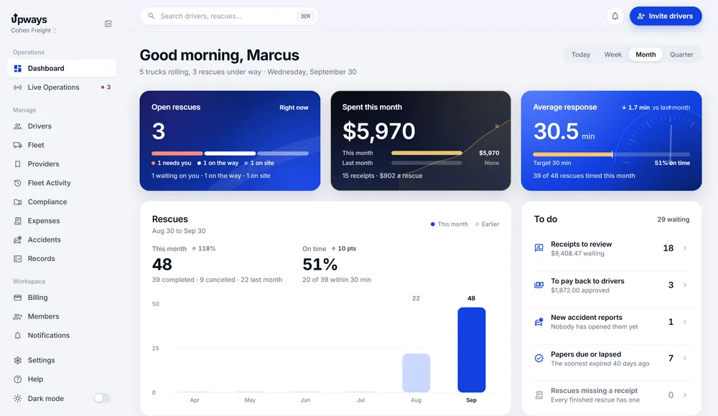Click the Members group icon

[x=18, y=317]
